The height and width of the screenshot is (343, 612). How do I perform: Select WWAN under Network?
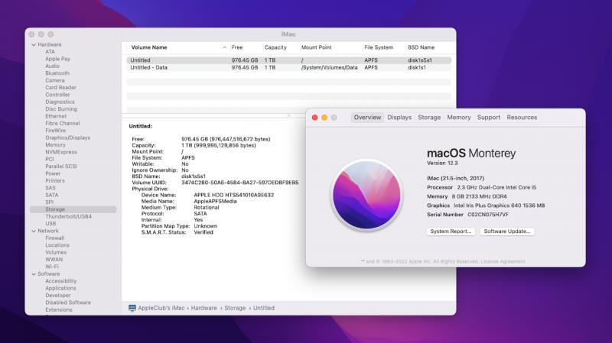pos(54,260)
